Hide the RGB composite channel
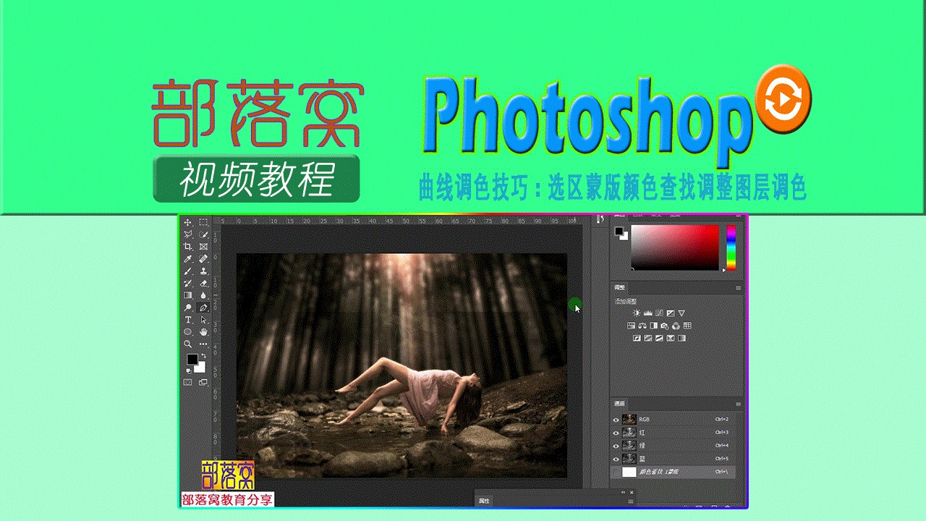Viewport: 926px width, 521px height. [x=616, y=420]
